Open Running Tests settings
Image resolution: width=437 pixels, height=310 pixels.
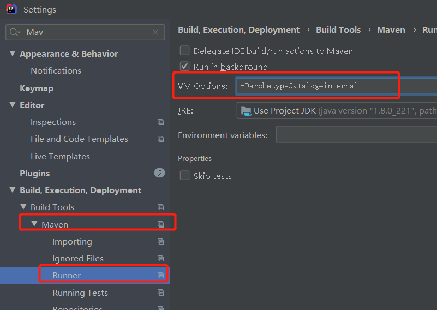click(80, 293)
